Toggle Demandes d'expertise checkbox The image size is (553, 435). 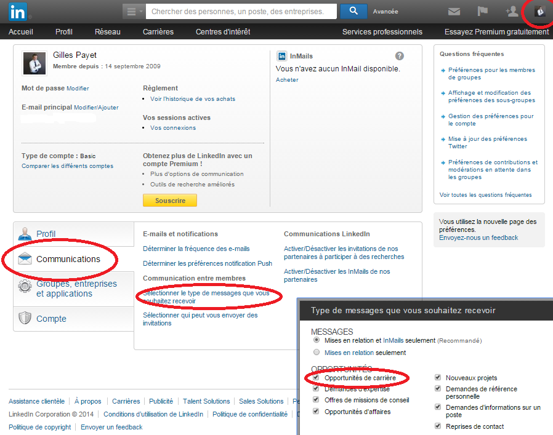point(316,388)
